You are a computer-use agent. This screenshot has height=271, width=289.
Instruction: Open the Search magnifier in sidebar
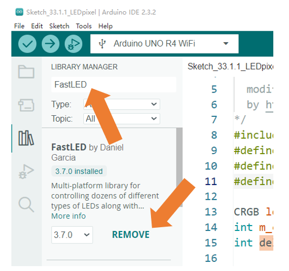tap(26, 204)
